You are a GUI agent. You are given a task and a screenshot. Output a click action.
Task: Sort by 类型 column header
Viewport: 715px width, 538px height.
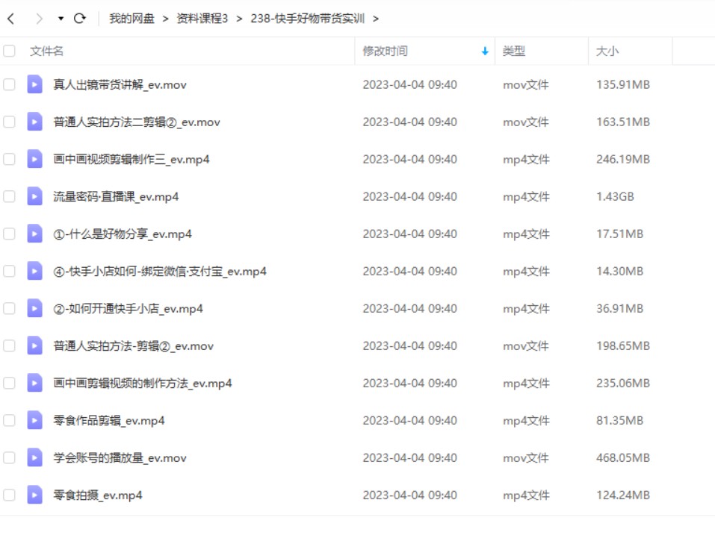(514, 51)
